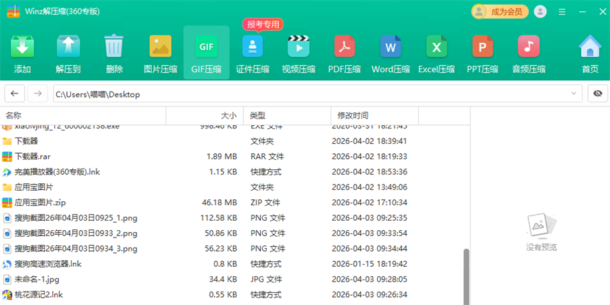This screenshot has width=610, height=305.
Task: Open the main menu hamburger icon
Action: (x=562, y=11)
